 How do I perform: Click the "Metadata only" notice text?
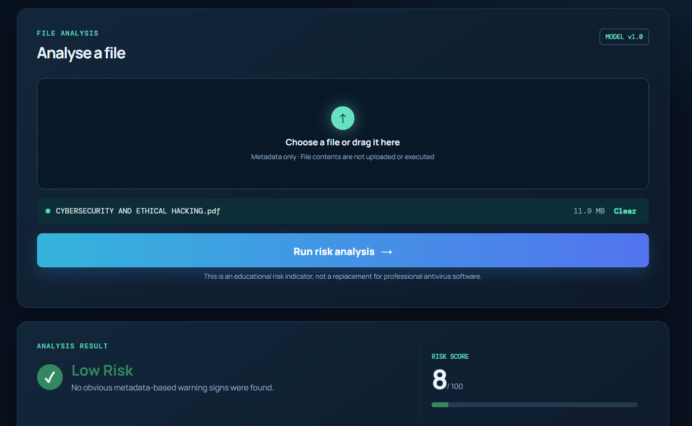[x=343, y=157]
